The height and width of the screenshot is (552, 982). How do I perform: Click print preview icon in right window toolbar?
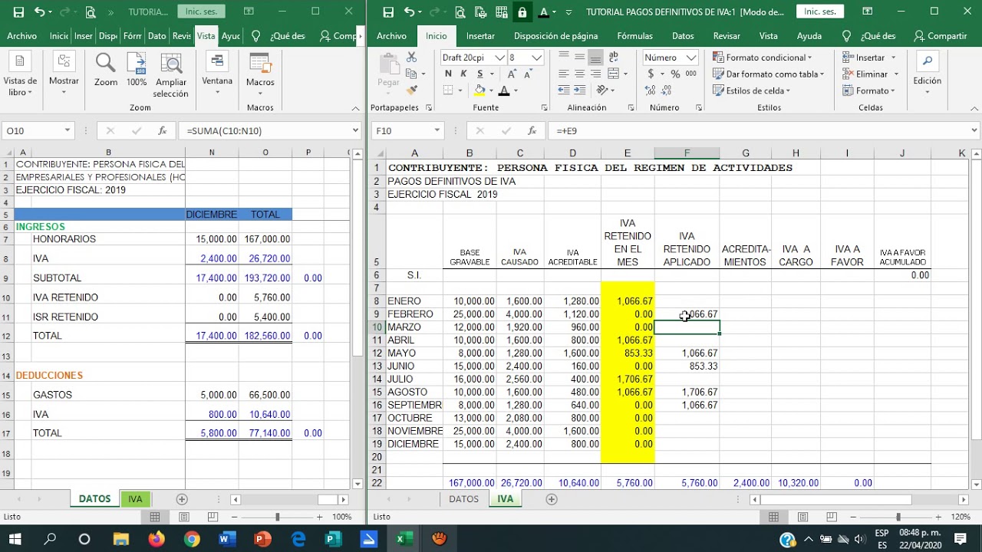coord(460,12)
